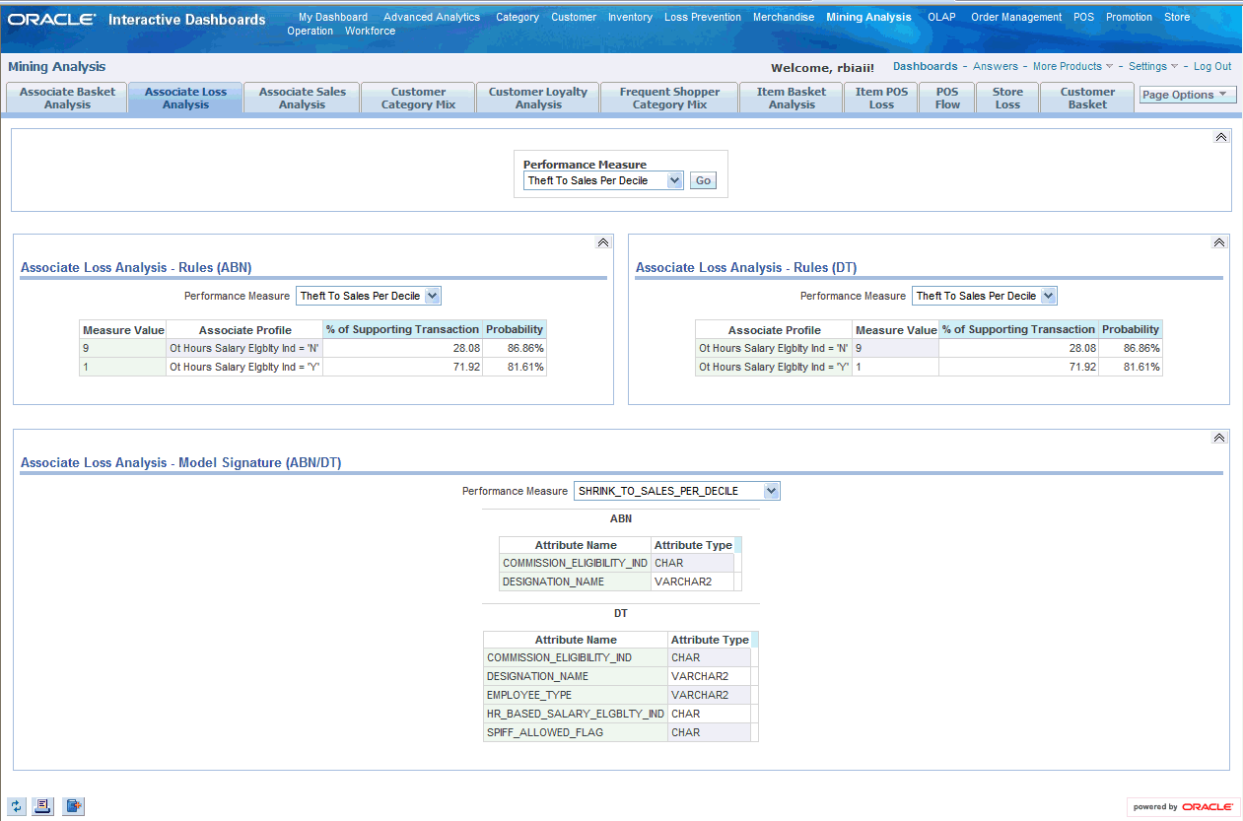Open the Answers link
This screenshot has width=1243, height=821.
point(996,67)
